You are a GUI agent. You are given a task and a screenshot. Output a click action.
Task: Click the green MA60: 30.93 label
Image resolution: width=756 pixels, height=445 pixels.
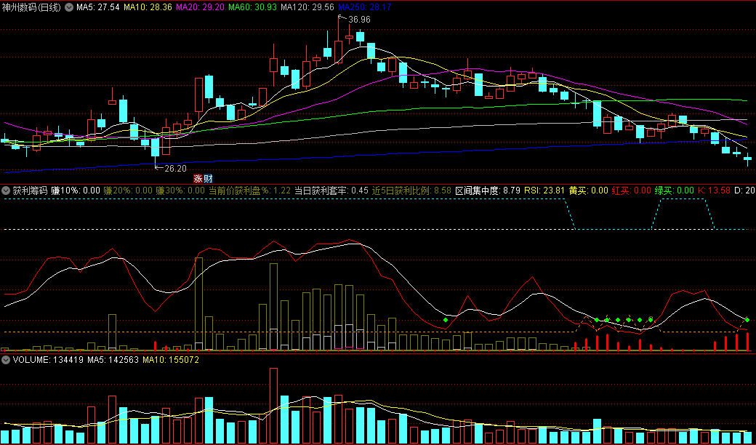click(x=252, y=7)
